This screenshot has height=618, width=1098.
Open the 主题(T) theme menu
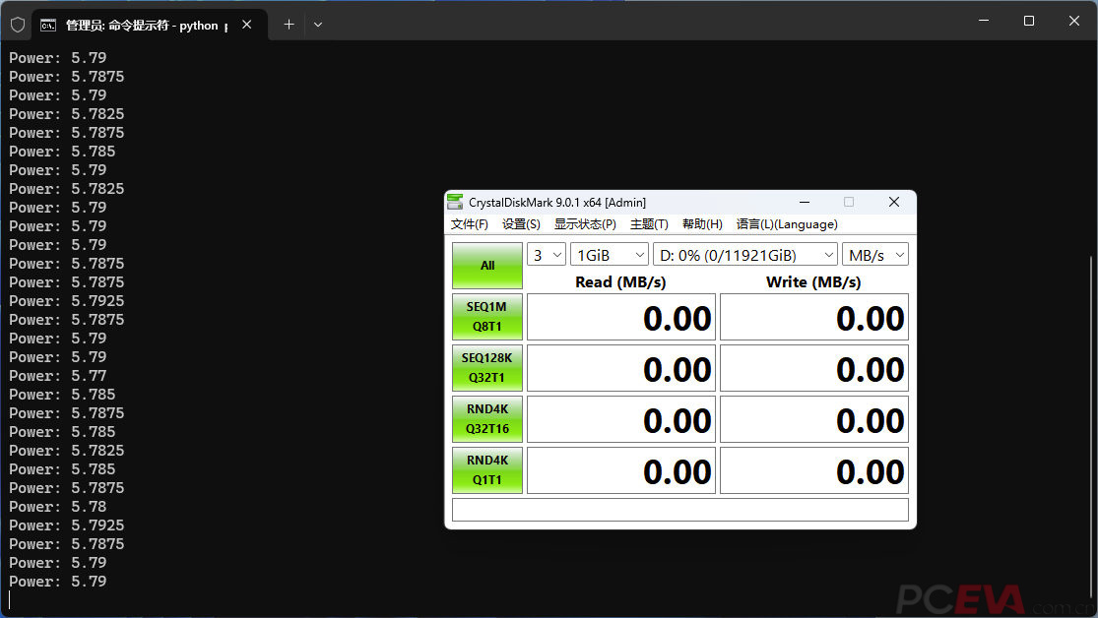649,224
